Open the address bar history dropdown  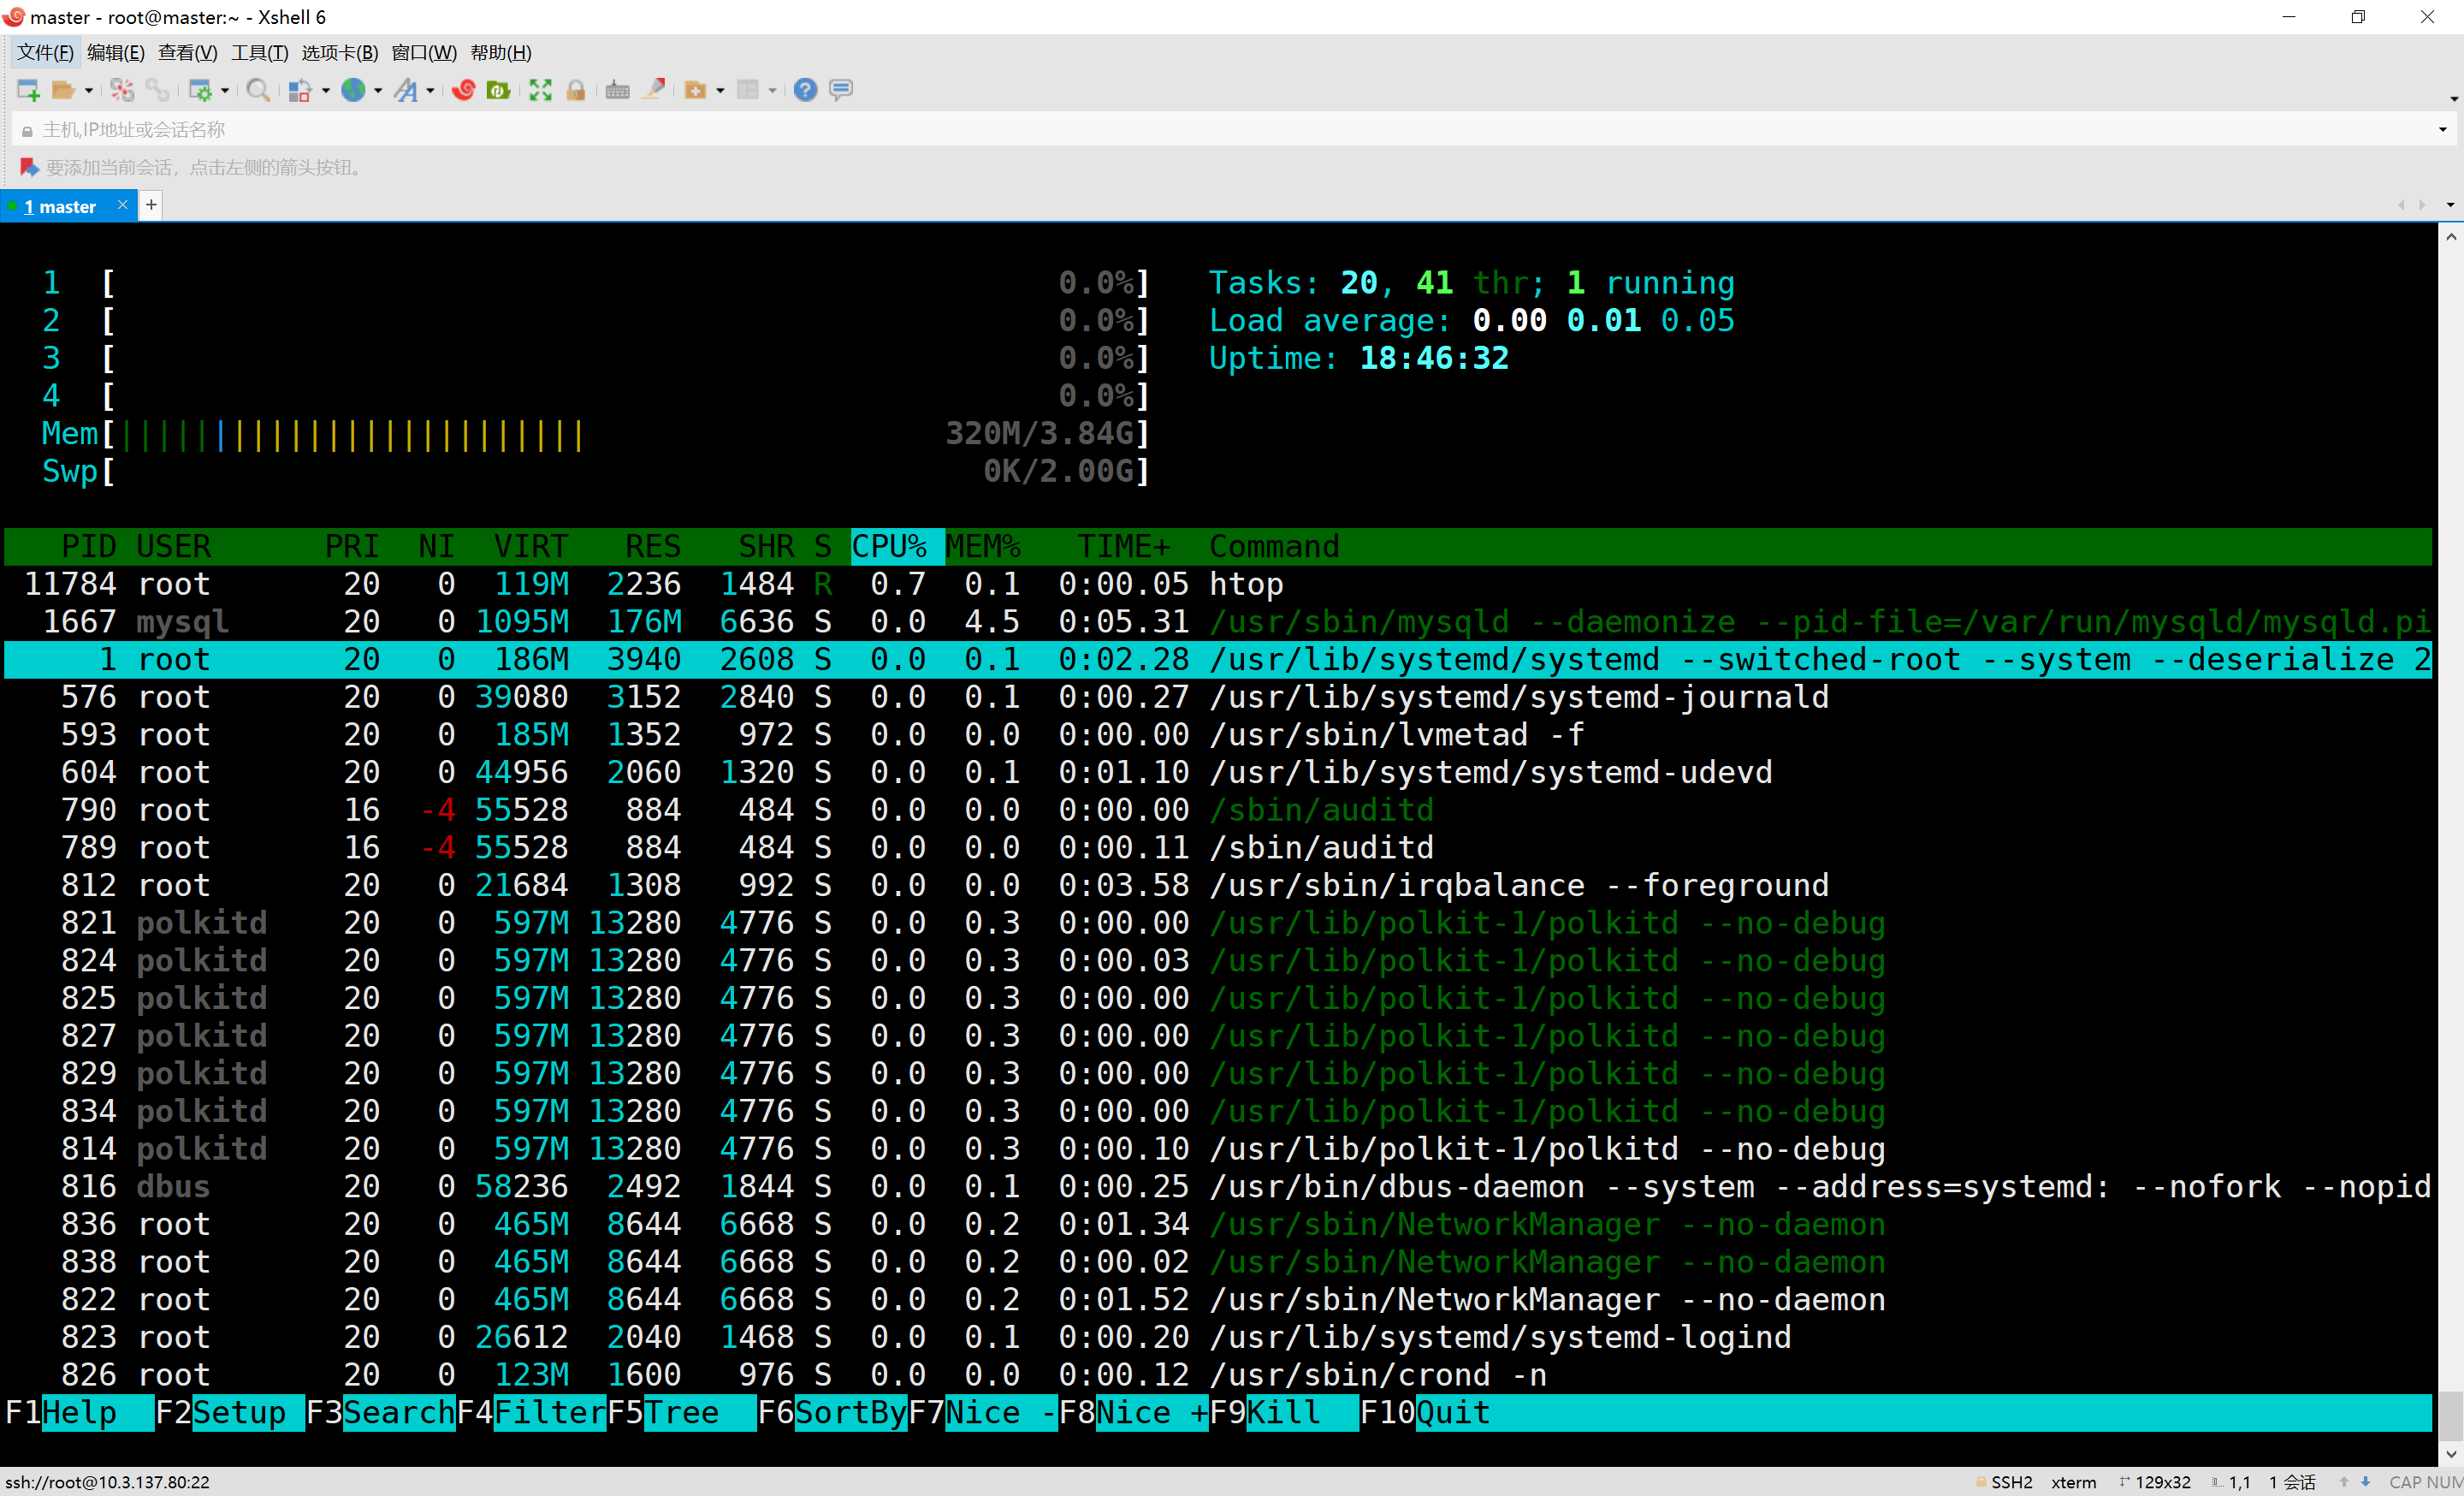pyautogui.click(x=2442, y=129)
